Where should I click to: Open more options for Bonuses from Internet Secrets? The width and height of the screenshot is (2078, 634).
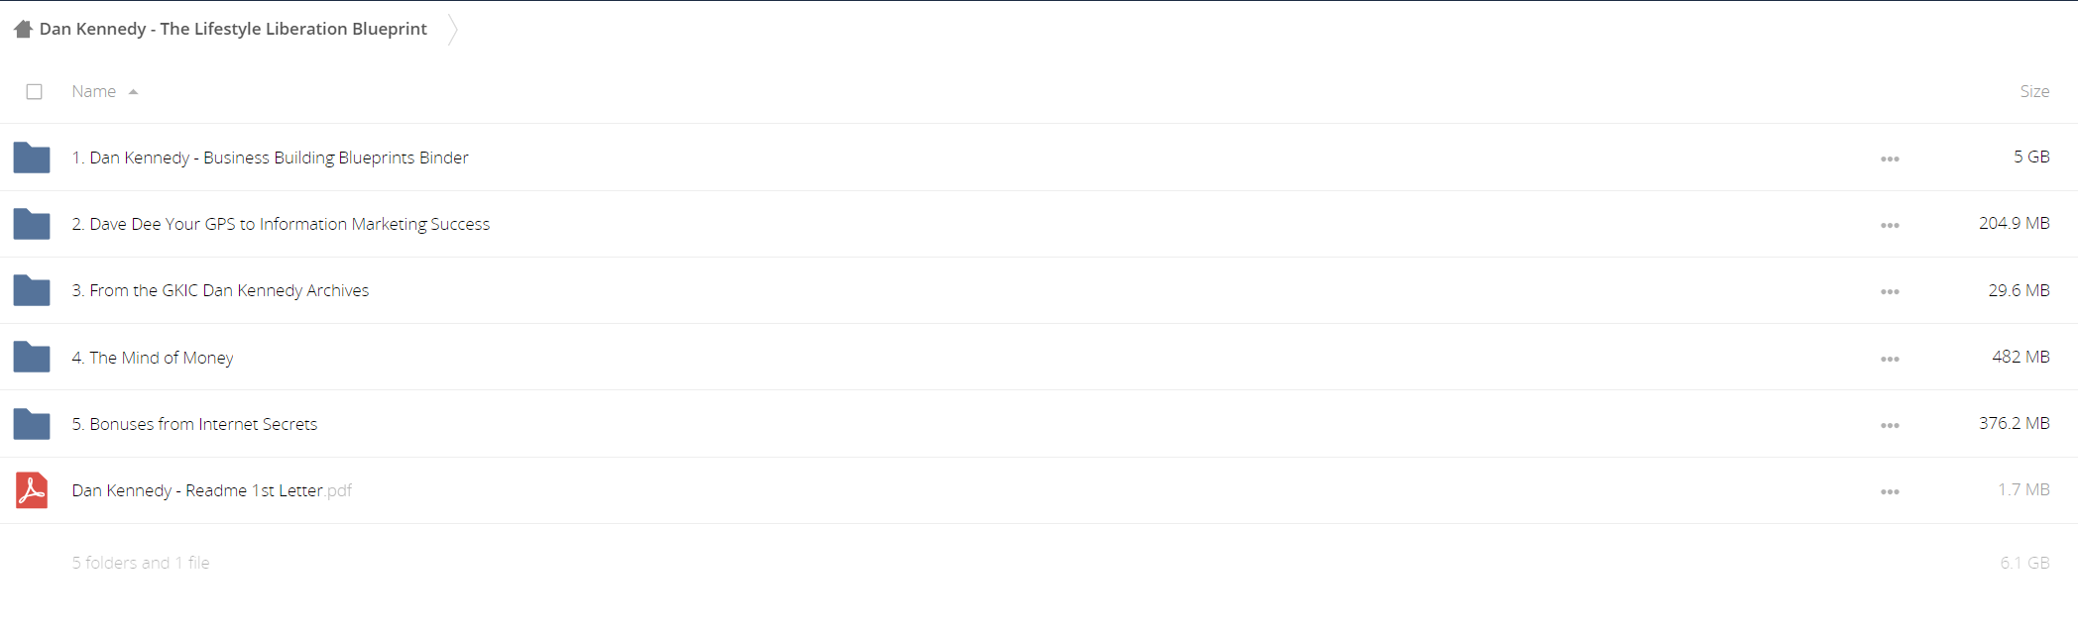[x=1890, y=425]
